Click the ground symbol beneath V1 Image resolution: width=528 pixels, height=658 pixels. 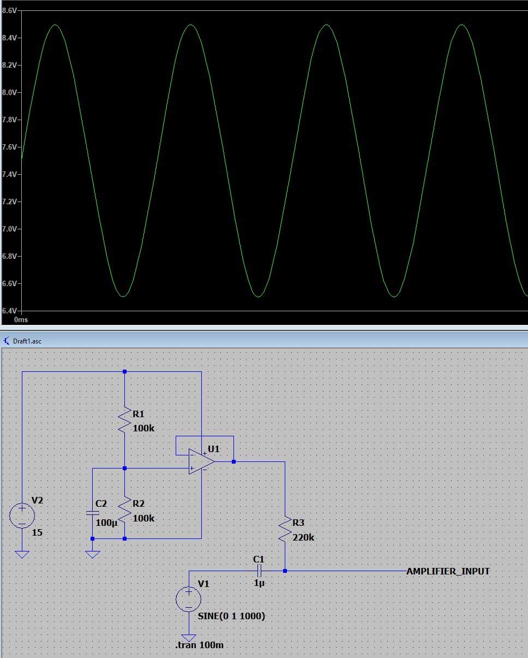[x=189, y=638]
